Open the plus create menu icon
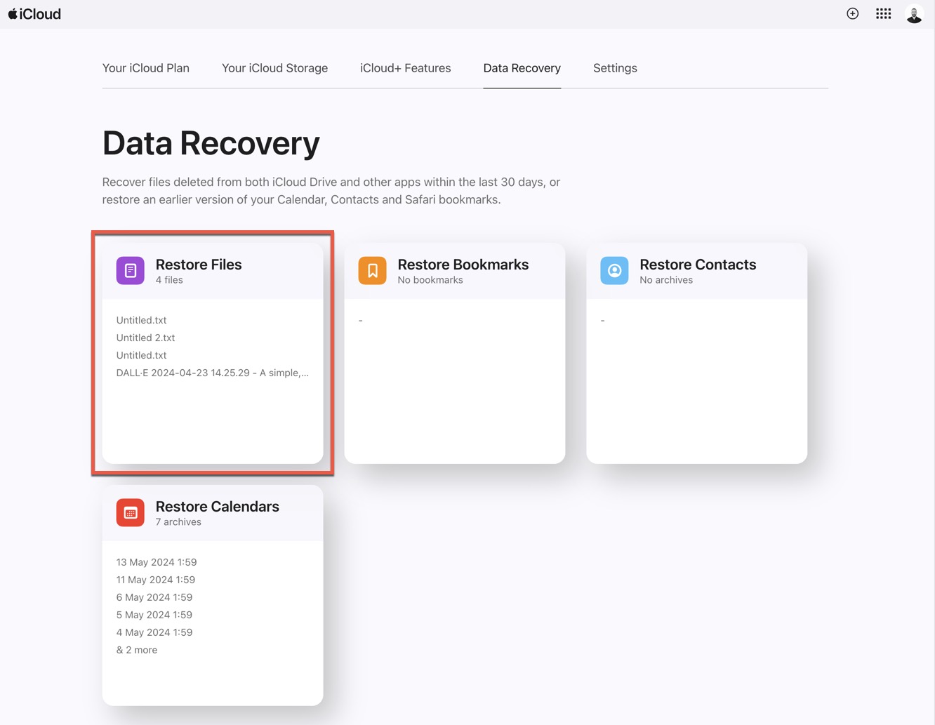The height and width of the screenshot is (725, 935). point(852,13)
